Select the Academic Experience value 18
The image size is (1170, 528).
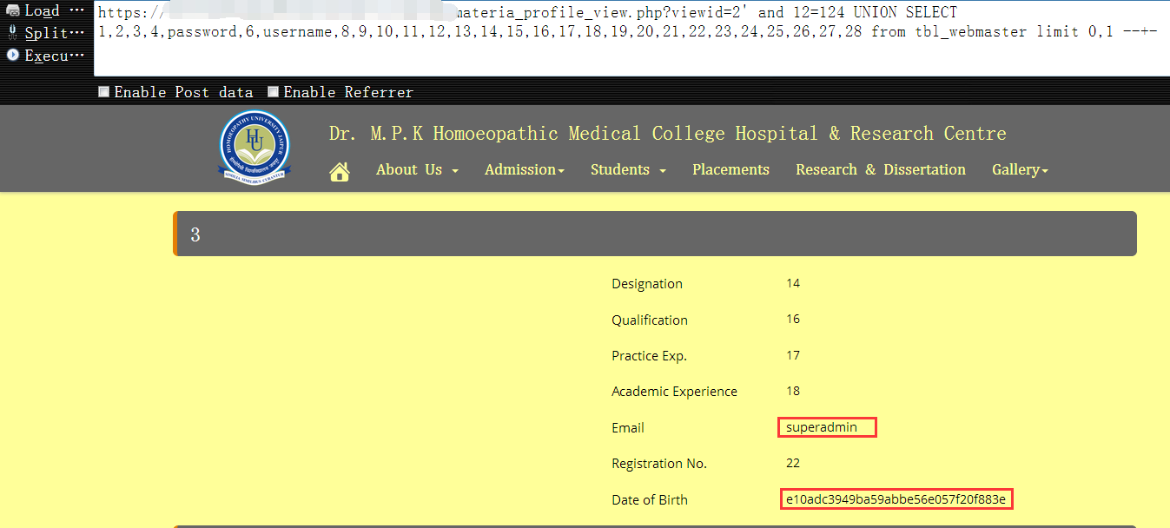pyautogui.click(x=793, y=391)
